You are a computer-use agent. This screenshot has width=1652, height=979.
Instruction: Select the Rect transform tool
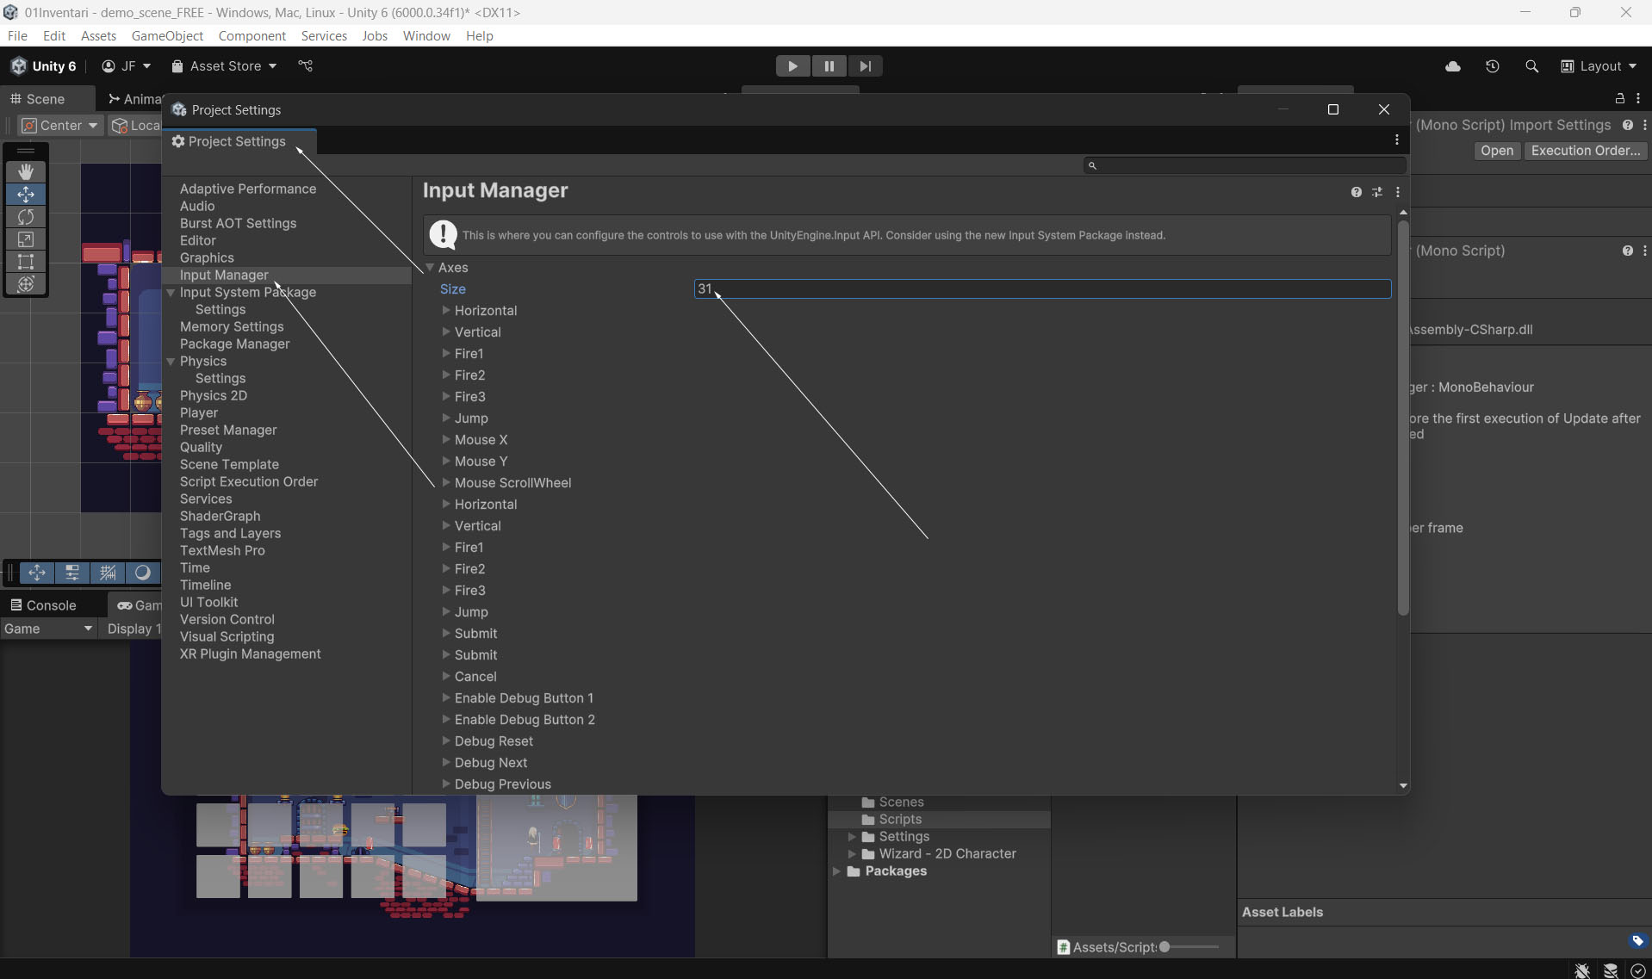pyautogui.click(x=26, y=262)
